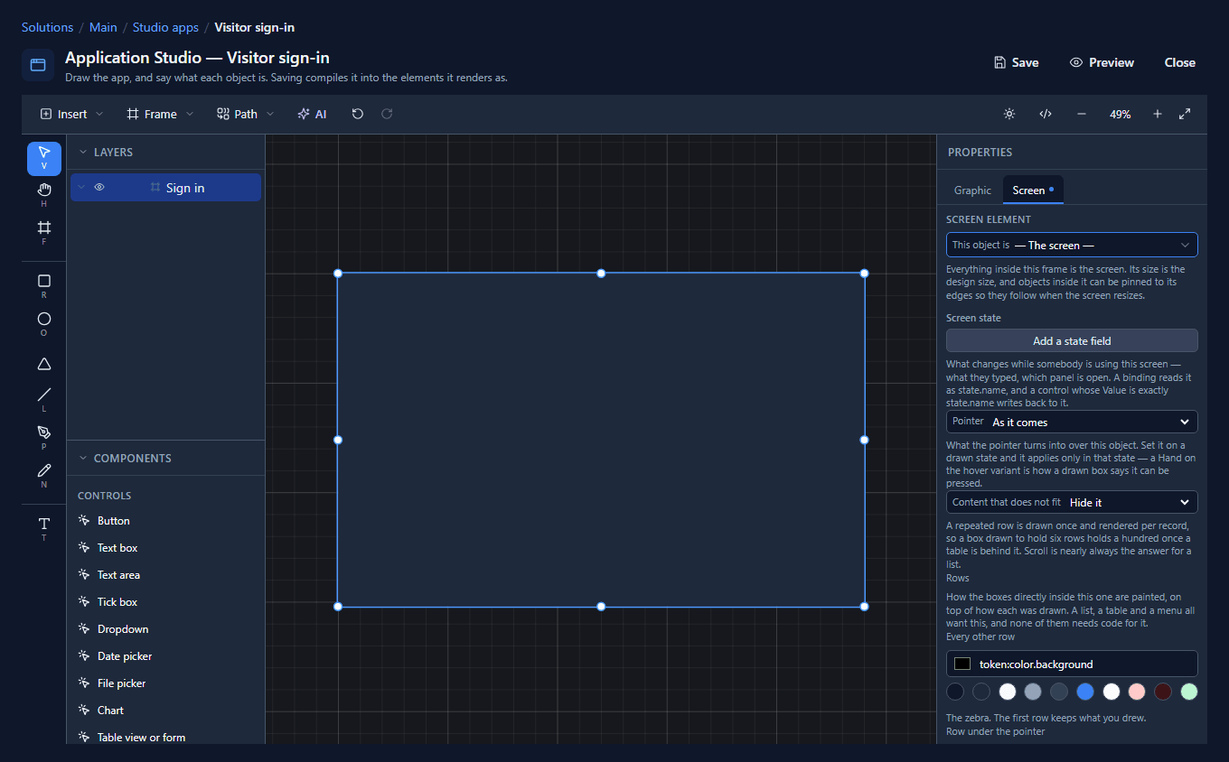
Task: Select the Frame (F) tool in left toolbar
Action: tap(44, 233)
